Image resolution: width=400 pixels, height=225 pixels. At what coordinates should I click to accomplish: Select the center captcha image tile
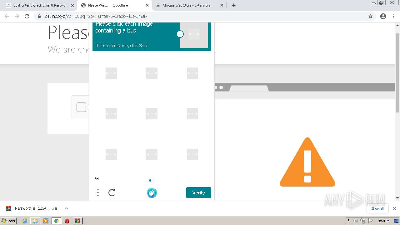tap(152, 114)
